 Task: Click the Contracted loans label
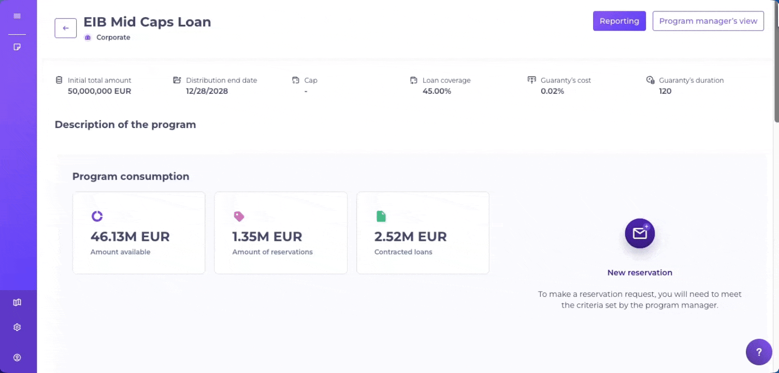403,252
